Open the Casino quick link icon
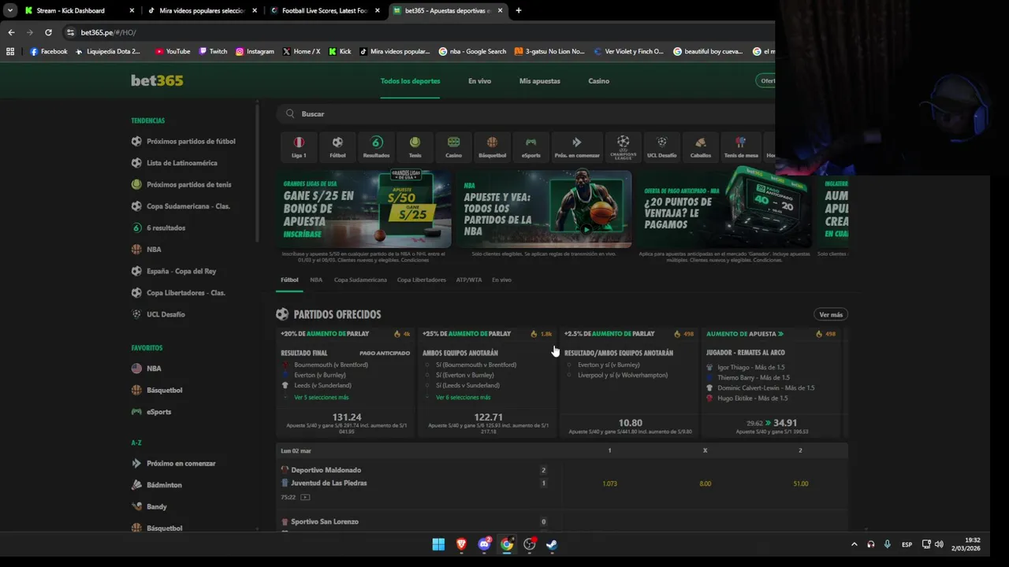This screenshot has height=567, width=1009. [453, 146]
